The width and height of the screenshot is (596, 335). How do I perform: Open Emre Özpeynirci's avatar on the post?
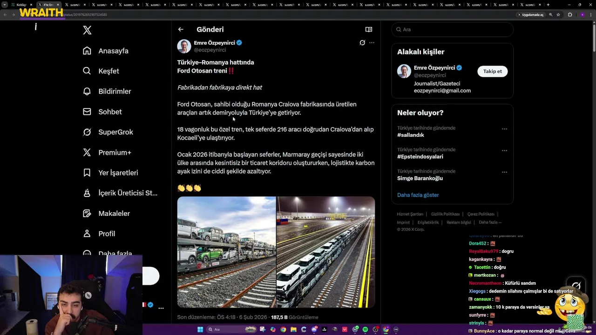[184, 46]
